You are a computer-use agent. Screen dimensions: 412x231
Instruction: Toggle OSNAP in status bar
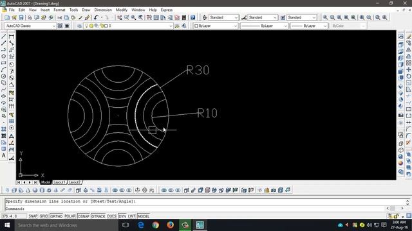[84, 216]
